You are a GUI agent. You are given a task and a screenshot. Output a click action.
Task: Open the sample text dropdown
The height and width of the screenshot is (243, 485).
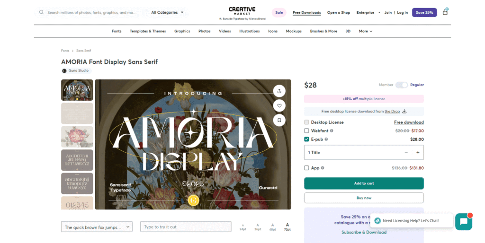click(97, 227)
